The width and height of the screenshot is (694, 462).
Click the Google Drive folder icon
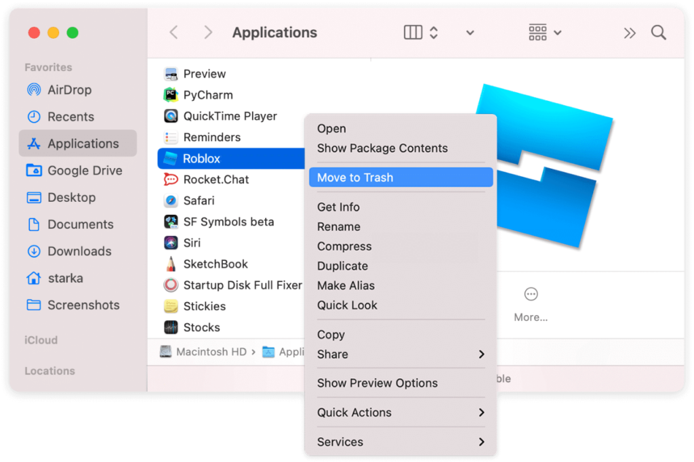34,171
